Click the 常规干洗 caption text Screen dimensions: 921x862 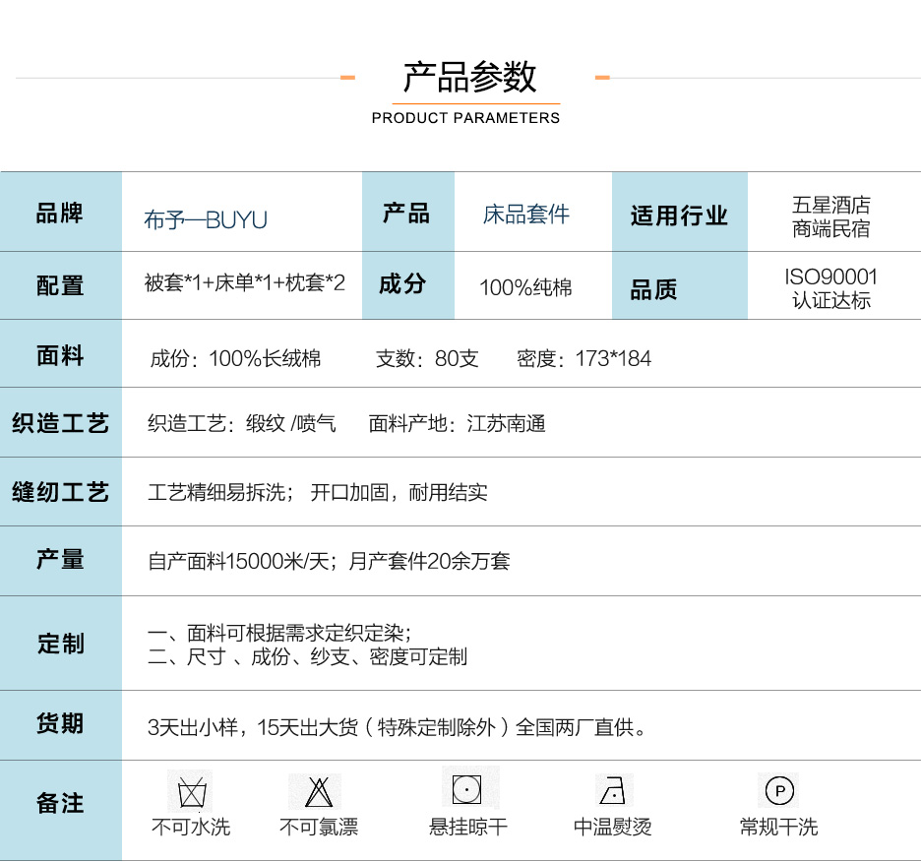click(778, 827)
